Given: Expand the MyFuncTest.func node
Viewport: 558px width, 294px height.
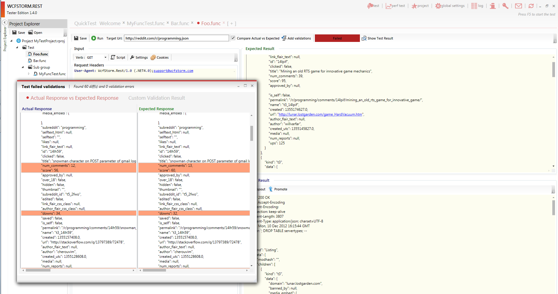Looking at the screenshot, I should point(29,74).
